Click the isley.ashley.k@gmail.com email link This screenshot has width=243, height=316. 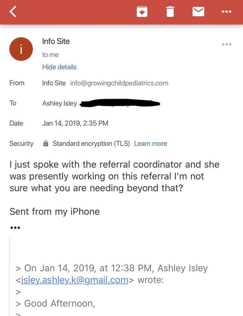[75, 280]
